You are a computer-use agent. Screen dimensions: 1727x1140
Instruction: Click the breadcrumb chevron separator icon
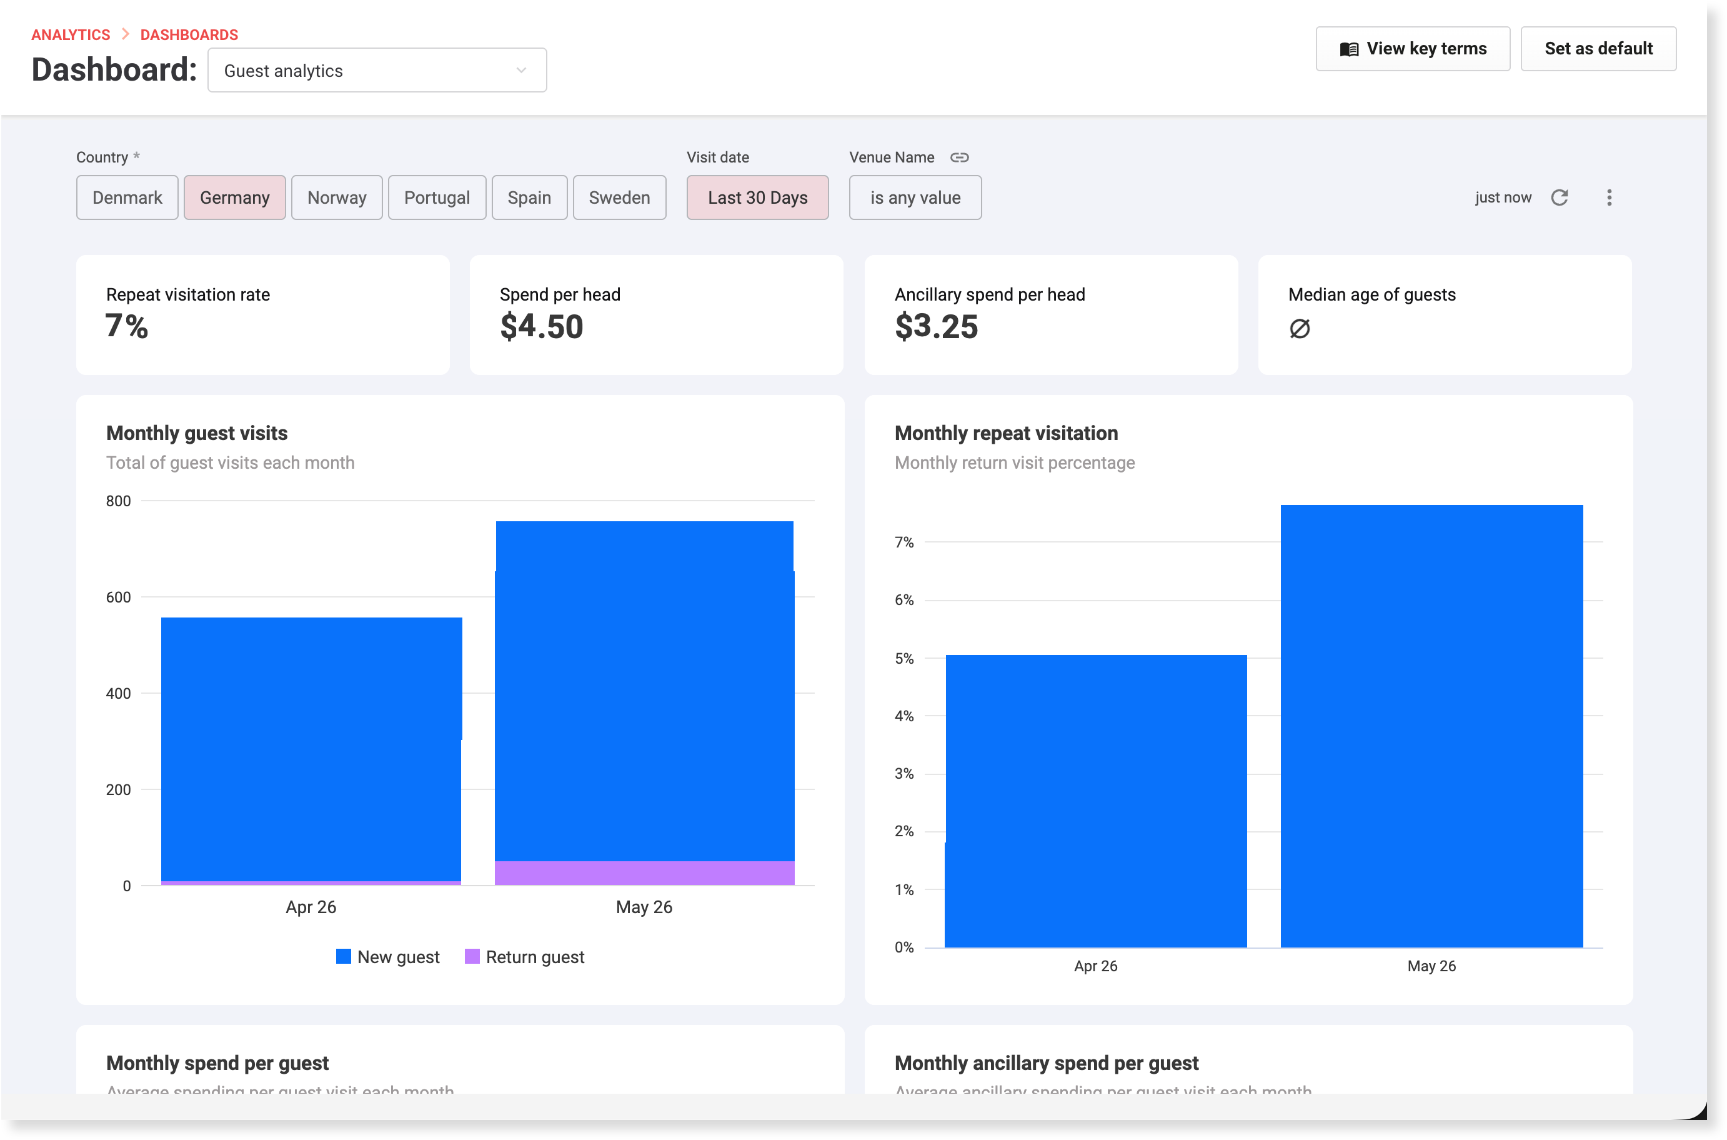[126, 34]
